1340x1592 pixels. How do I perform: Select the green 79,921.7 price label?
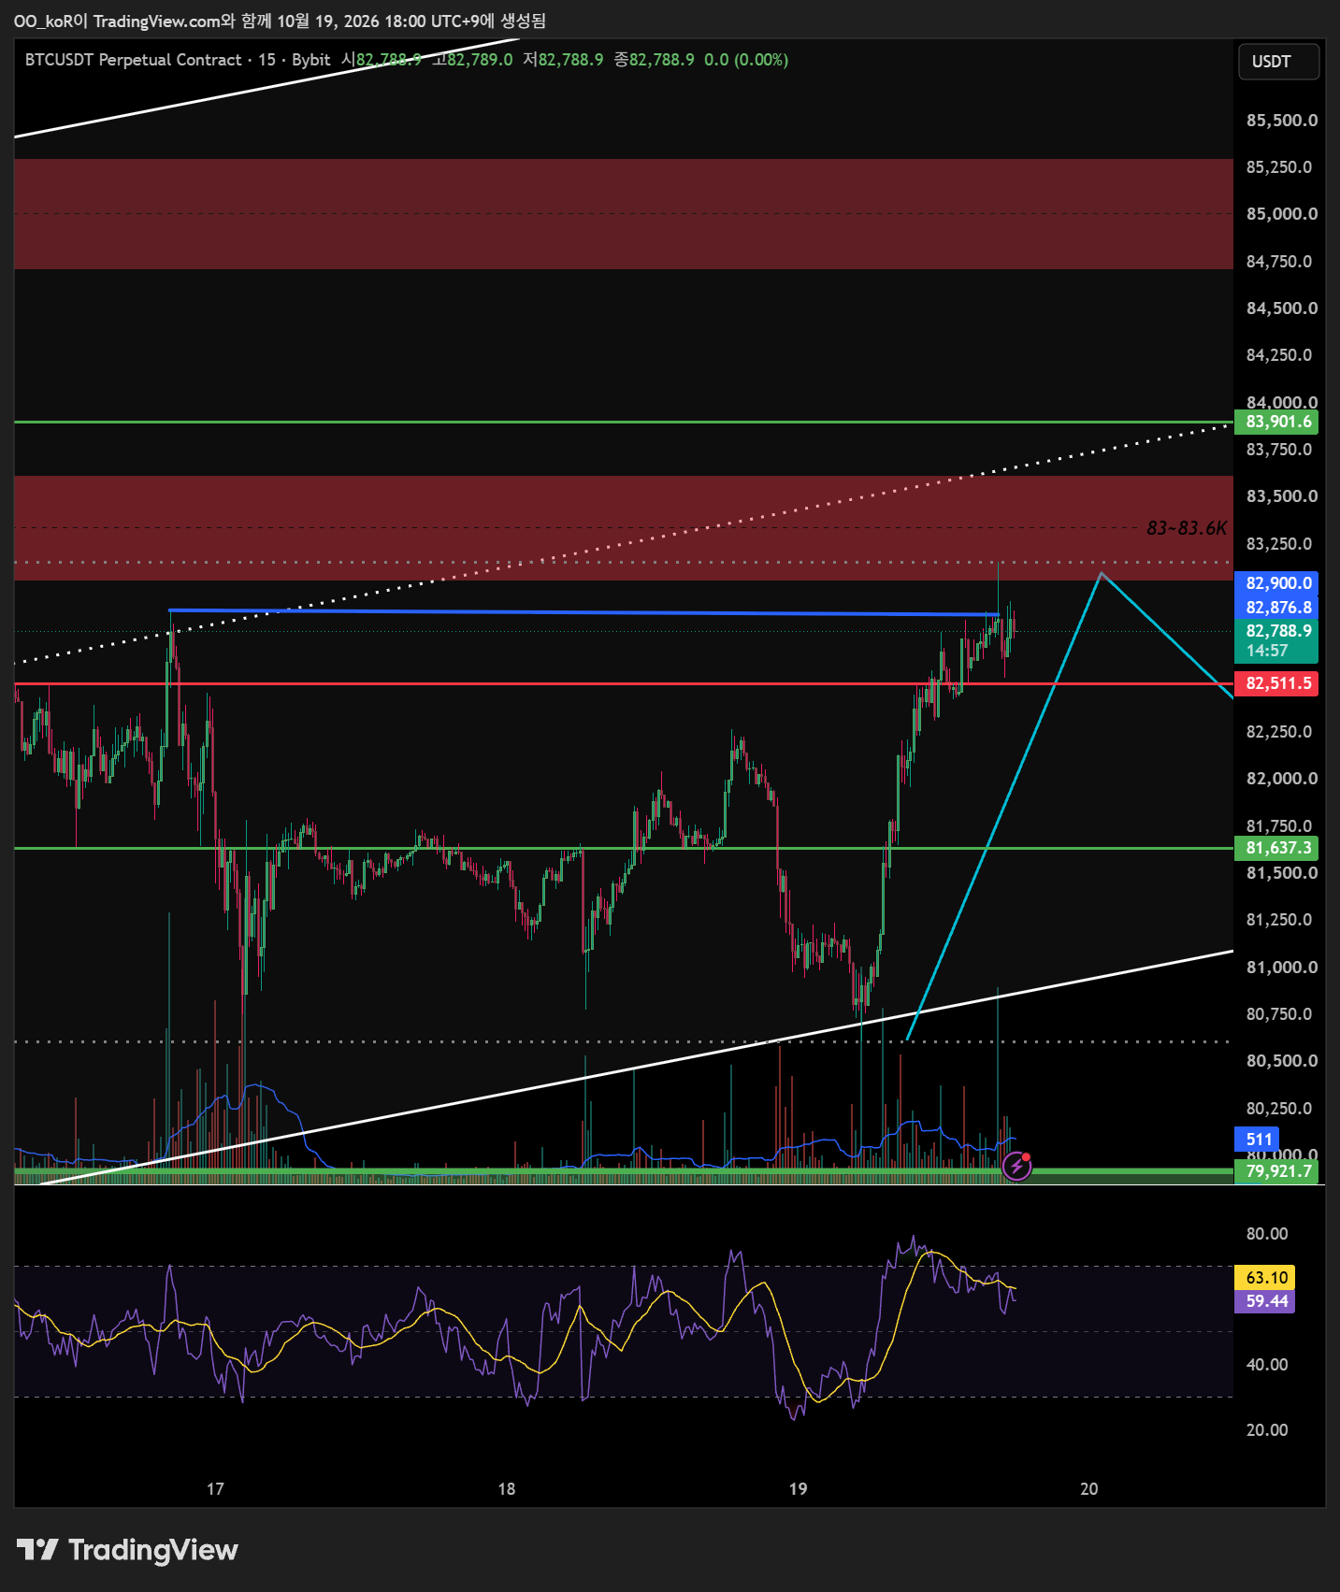(x=1277, y=1171)
